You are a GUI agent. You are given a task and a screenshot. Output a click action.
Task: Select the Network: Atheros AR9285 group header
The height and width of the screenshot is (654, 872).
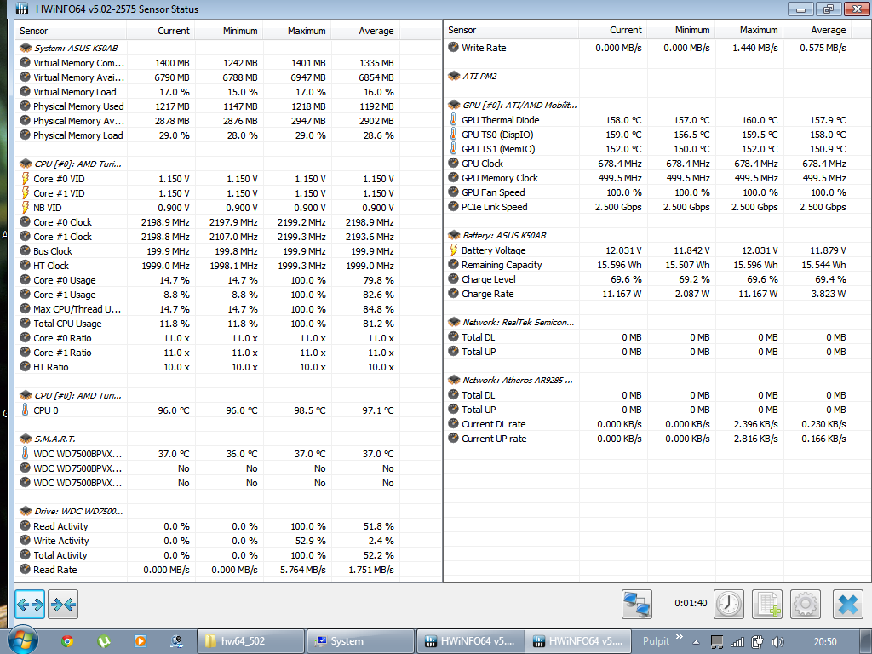(648, 381)
